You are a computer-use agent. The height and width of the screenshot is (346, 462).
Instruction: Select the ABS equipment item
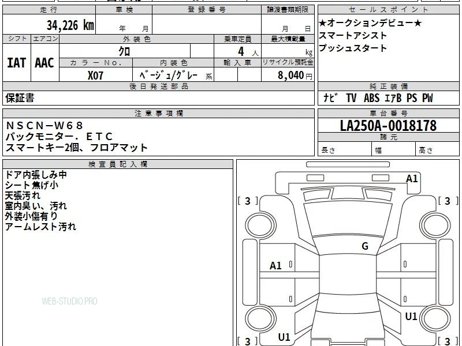coord(371,97)
